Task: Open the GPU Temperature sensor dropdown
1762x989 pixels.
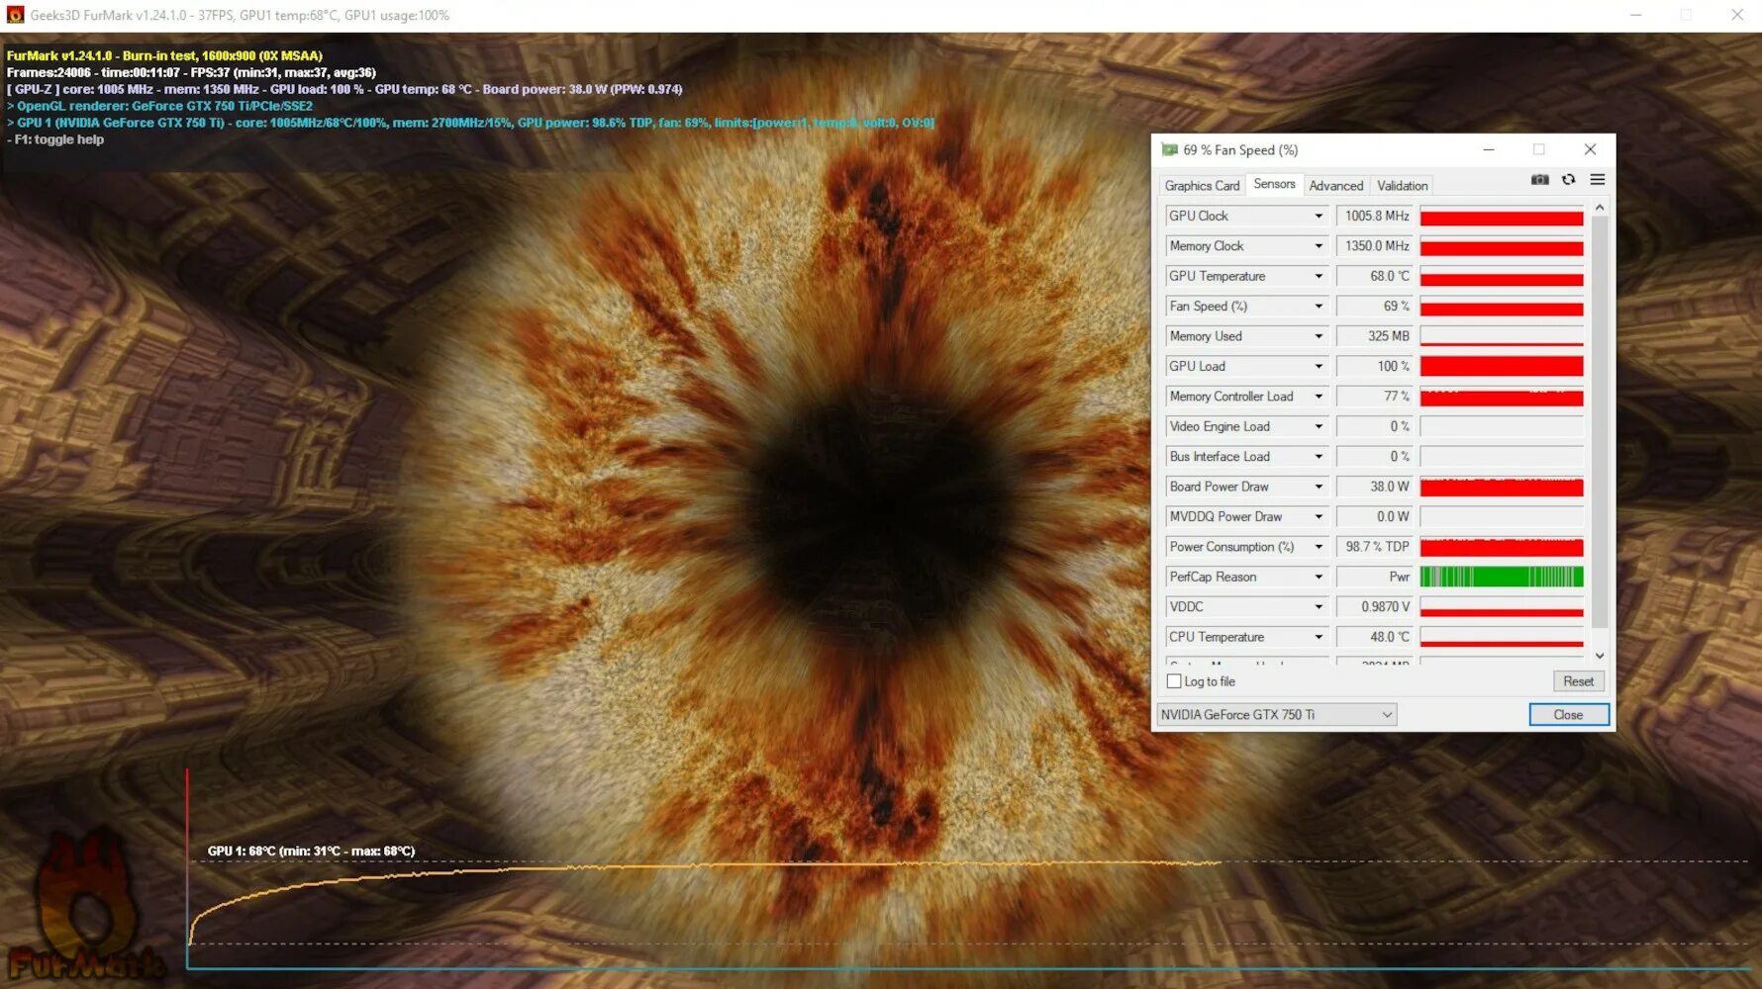Action: point(1319,276)
